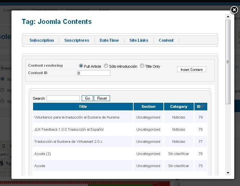Sort articles by Category header
Screen dimensions: 240x186
(179, 106)
